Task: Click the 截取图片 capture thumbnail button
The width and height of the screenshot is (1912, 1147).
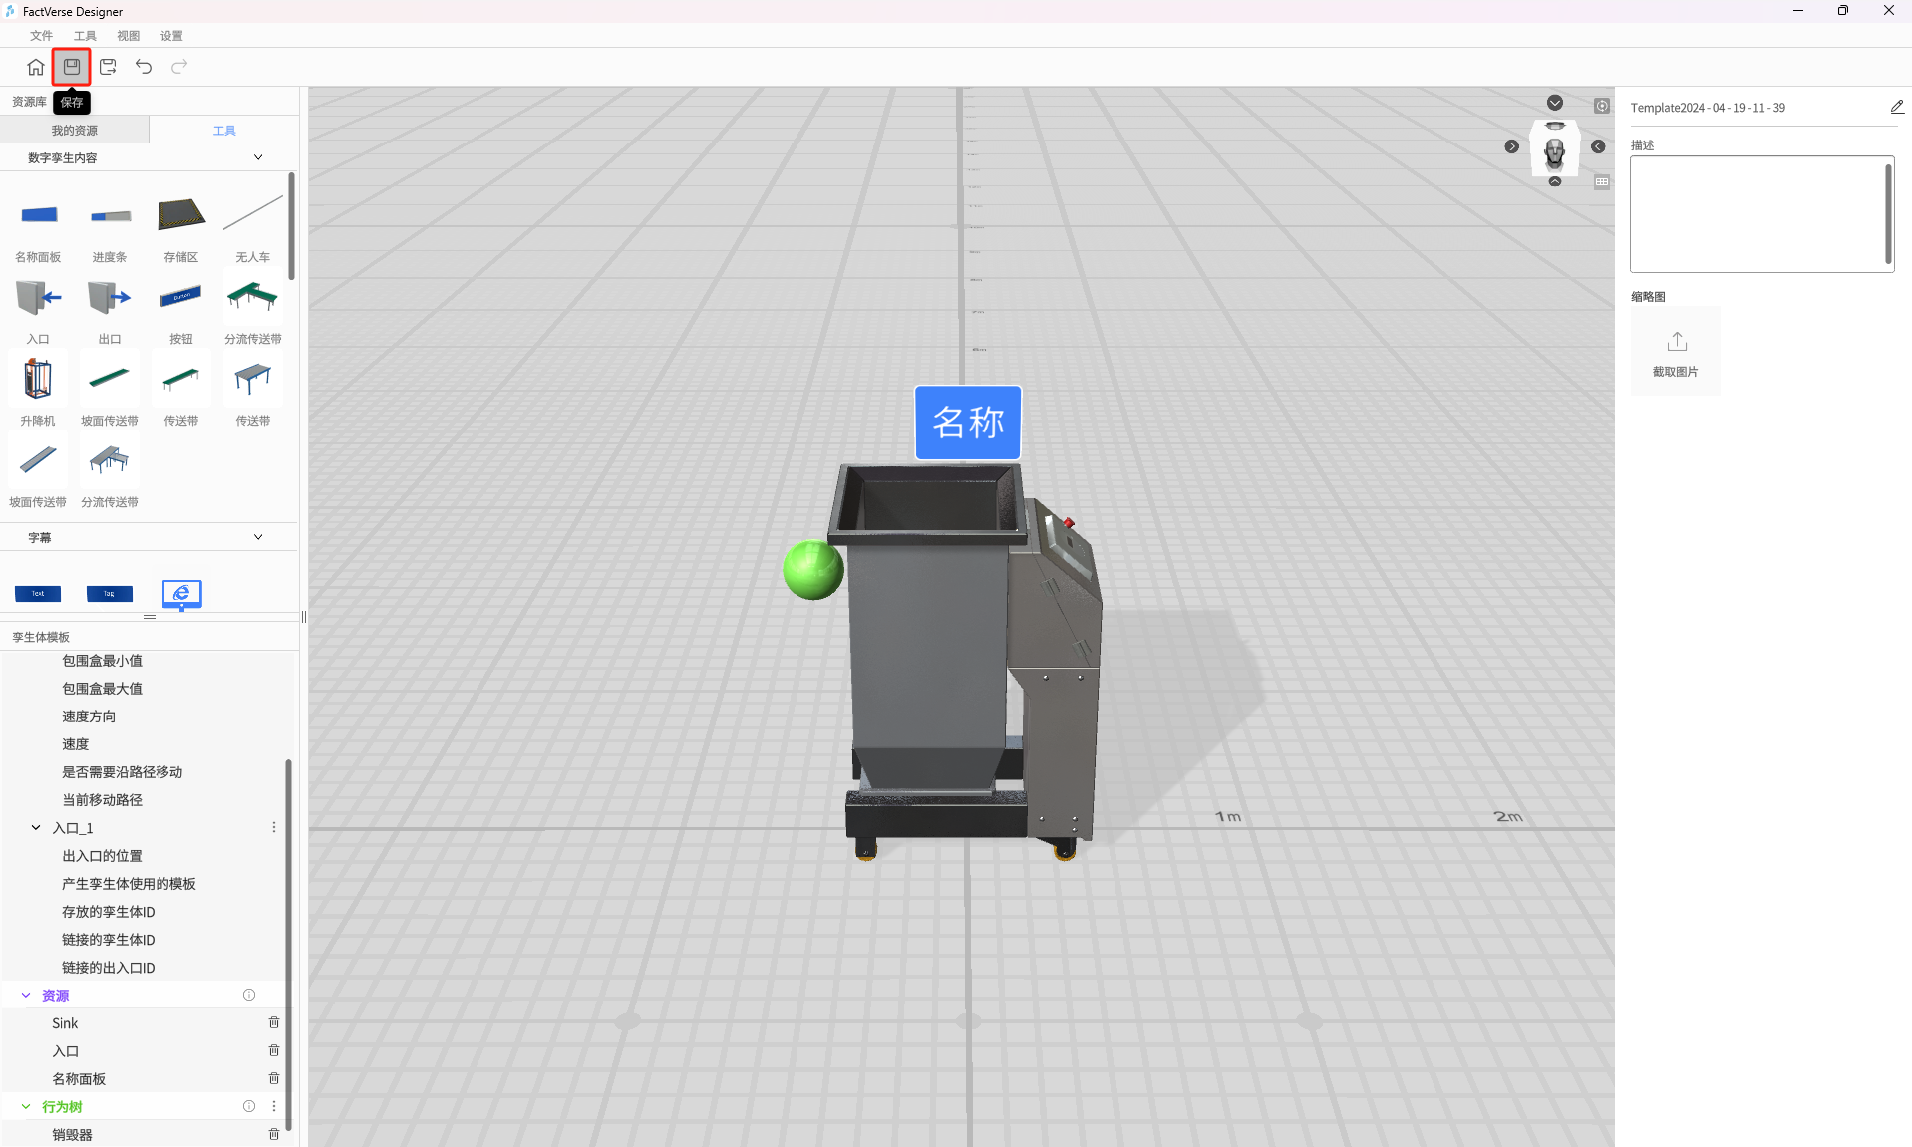Action: 1675,352
